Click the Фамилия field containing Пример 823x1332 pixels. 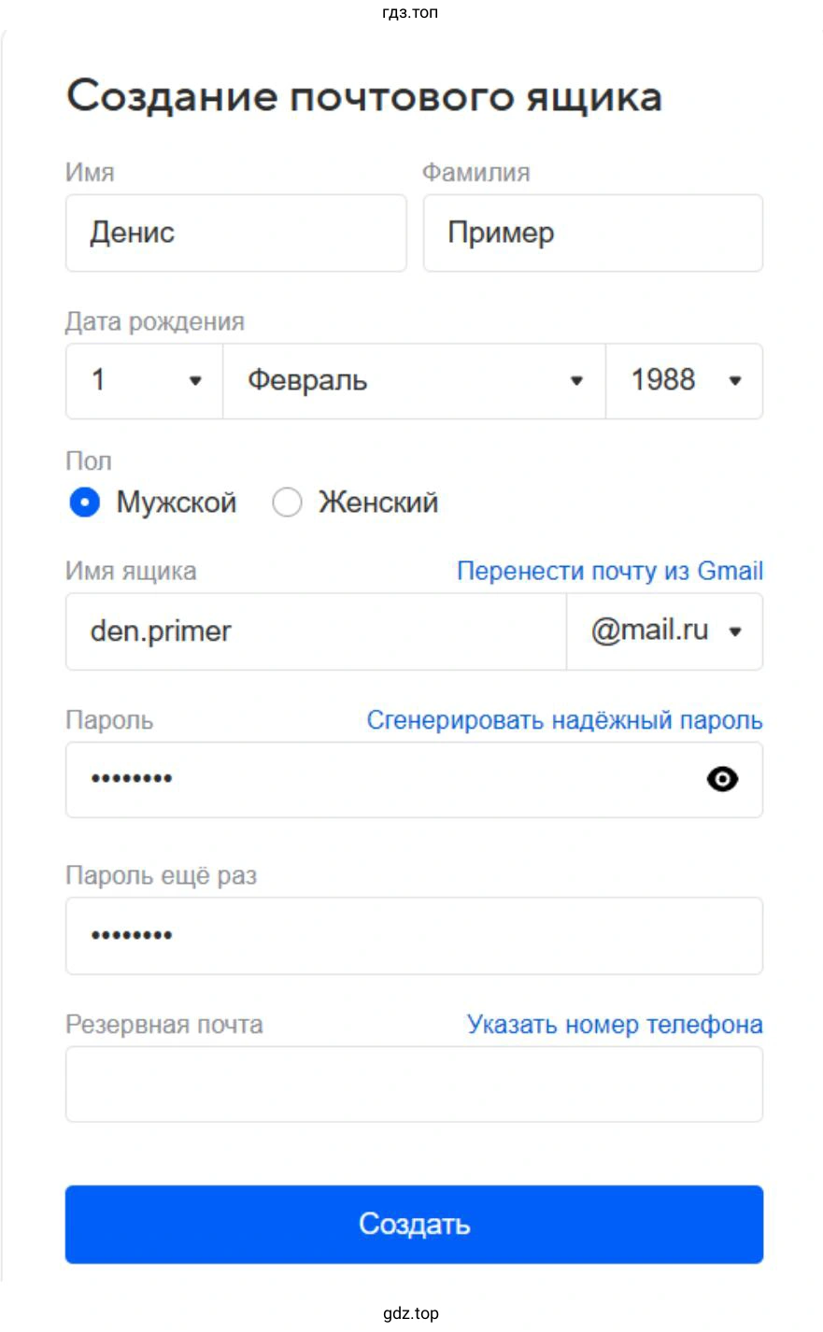click(592, 233)
